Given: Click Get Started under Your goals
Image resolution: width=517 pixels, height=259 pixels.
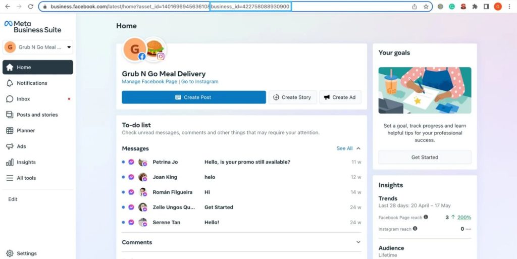Looking at the screenshot, I should tap(425, 157).
